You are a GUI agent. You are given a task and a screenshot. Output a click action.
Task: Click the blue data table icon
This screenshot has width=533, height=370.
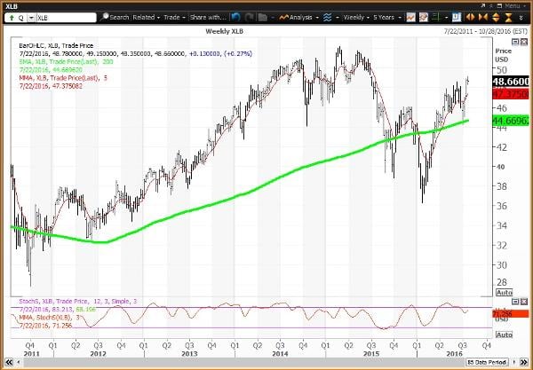pos(457,18)
